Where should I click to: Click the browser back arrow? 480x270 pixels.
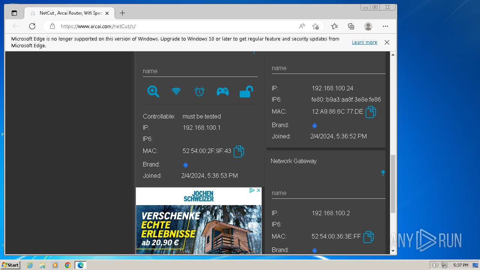click(x=16, y=26)
